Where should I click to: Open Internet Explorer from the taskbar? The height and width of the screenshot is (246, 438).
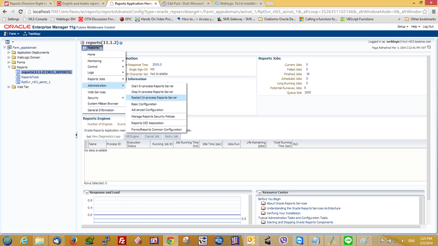tap(24, 240)
